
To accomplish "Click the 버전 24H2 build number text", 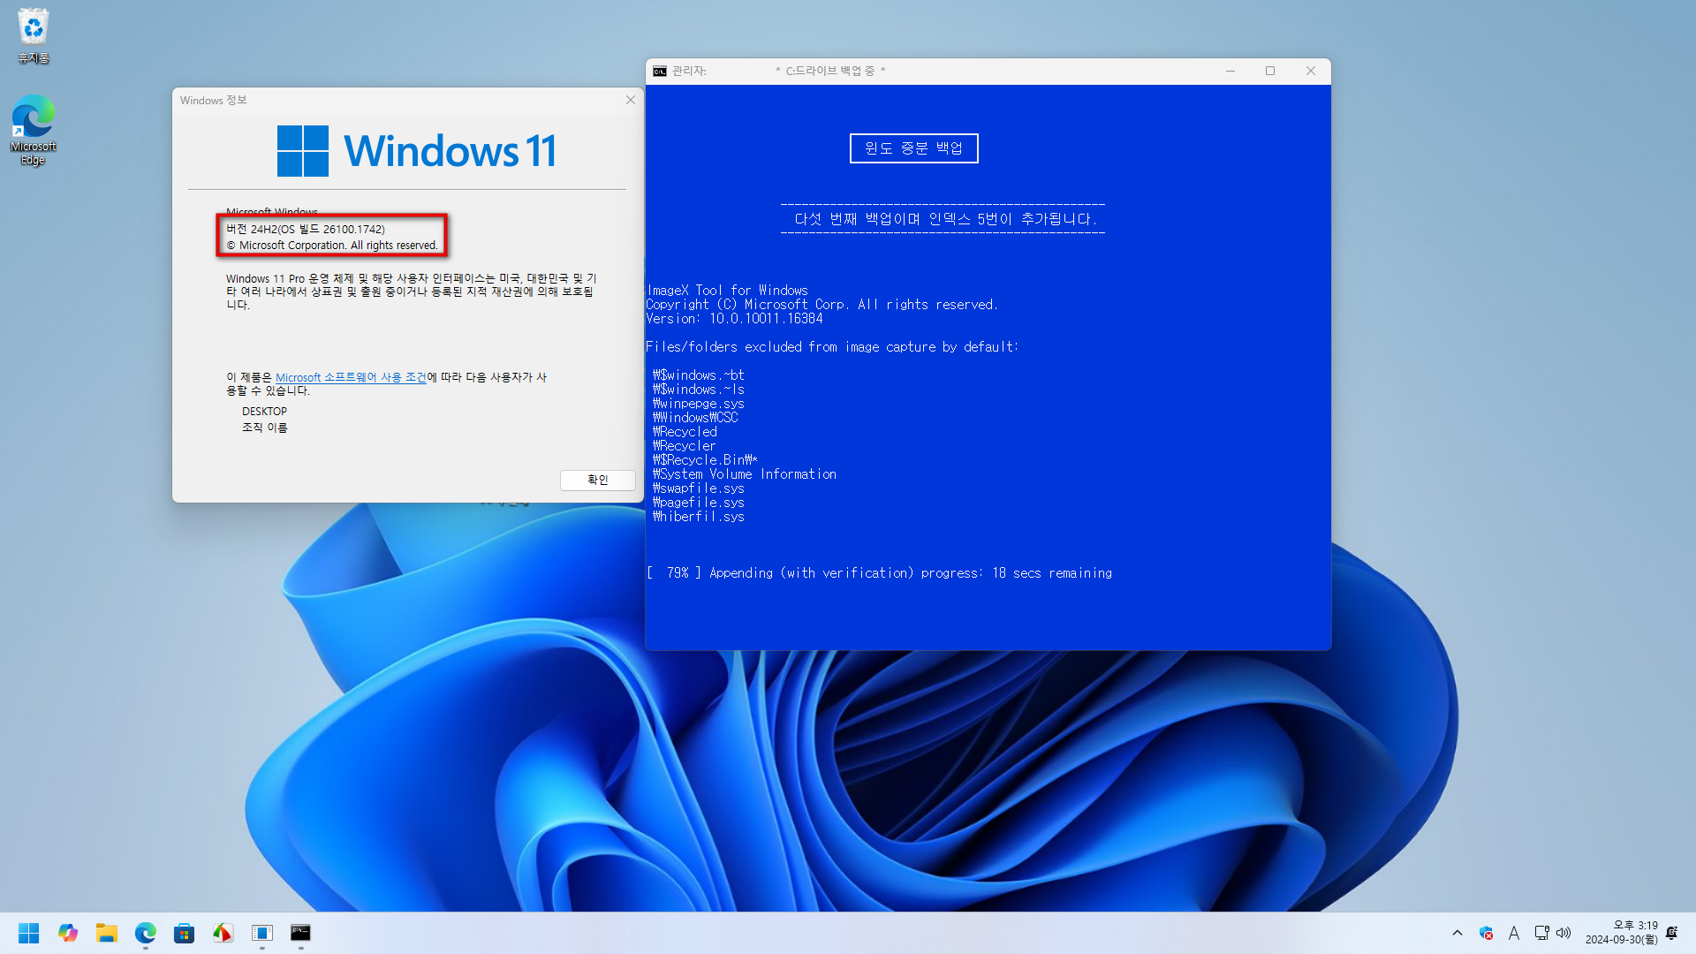I will point(306,229).
